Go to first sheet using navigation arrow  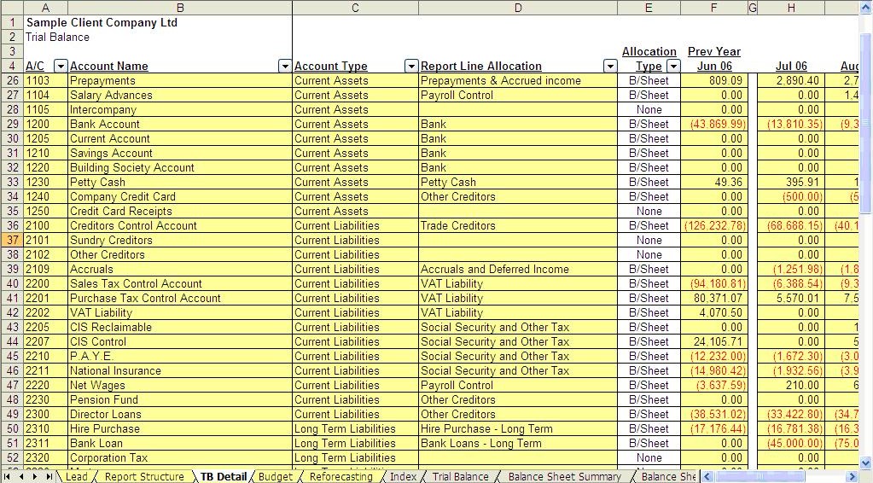pyautogui.click(x=9, y=477)
